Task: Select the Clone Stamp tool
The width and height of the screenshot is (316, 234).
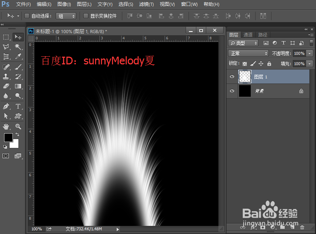Action: 6,77
